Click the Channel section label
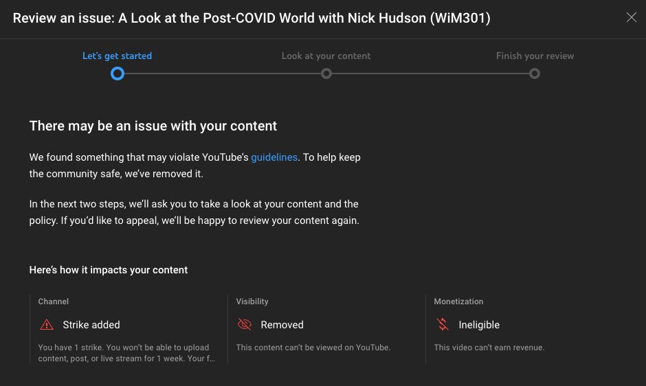The height and width of the screenshot is (386, 646). (x=54, y=301)
